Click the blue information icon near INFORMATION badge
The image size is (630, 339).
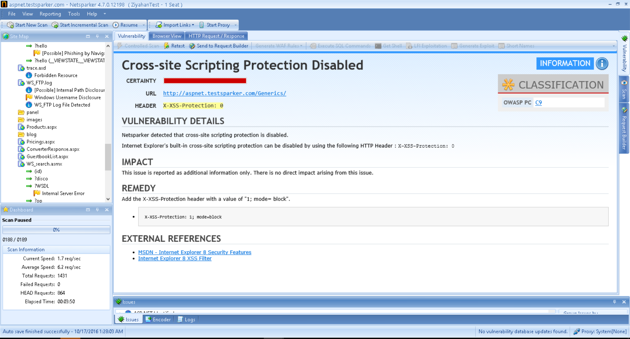(602, 64)
